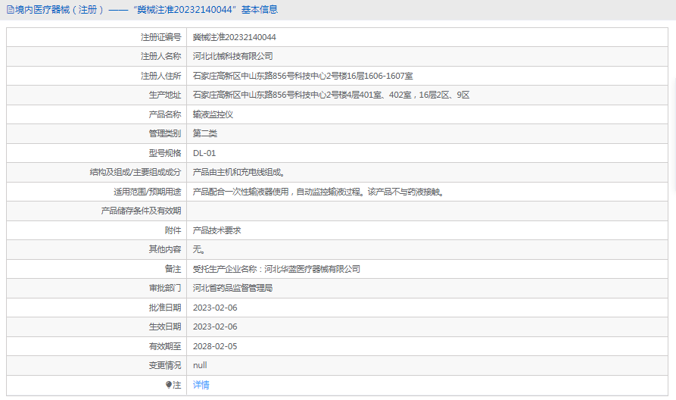Viewport: 676px width, 400px height.
Task: Select approval date value in 批准日期 row
Action: [x=215, y=308]
